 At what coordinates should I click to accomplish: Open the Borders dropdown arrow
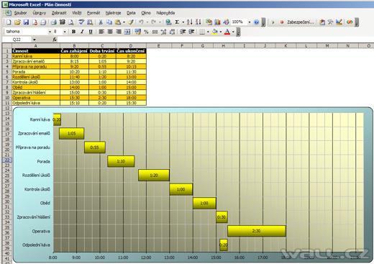tap(208, 32)
